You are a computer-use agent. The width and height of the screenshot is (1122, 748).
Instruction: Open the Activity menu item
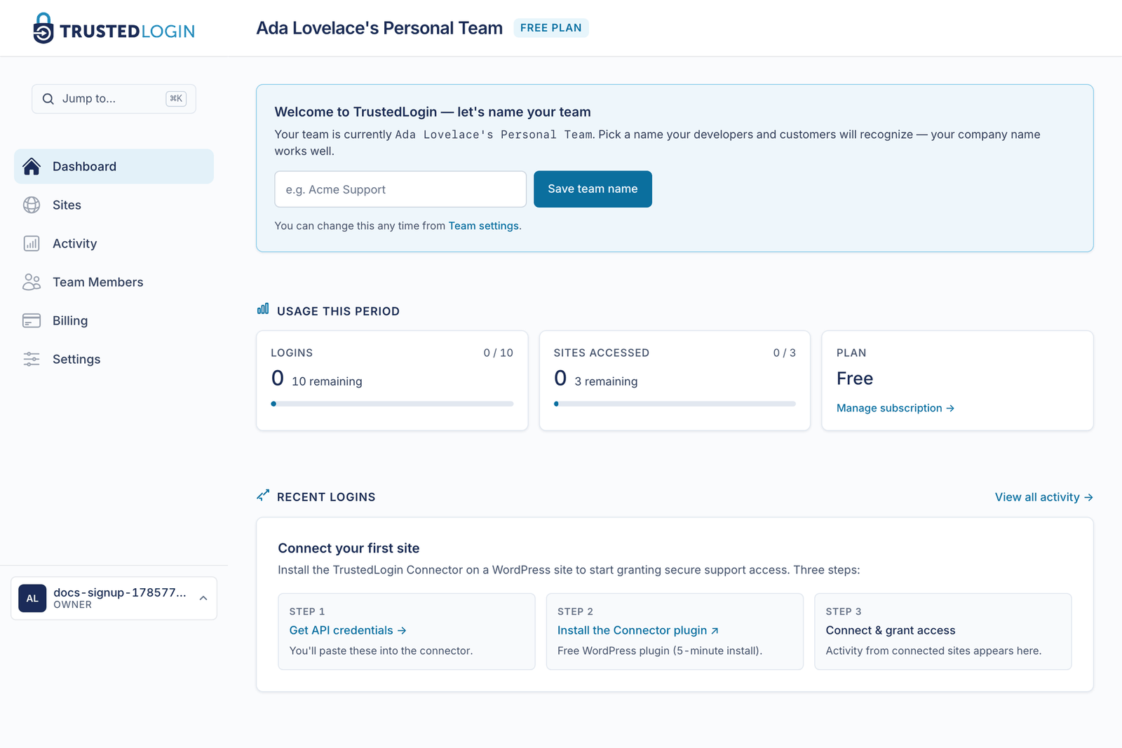point(114,243)
